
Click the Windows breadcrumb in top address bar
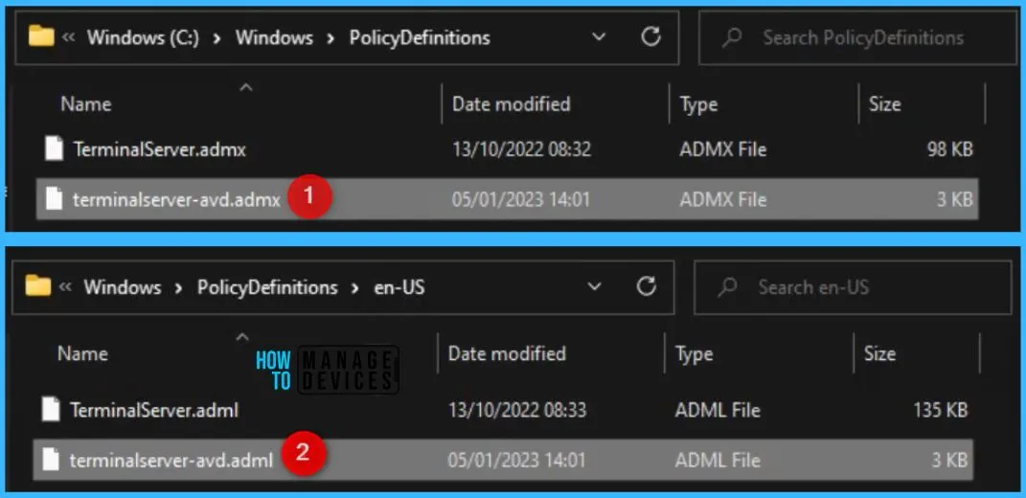point(273,38)
